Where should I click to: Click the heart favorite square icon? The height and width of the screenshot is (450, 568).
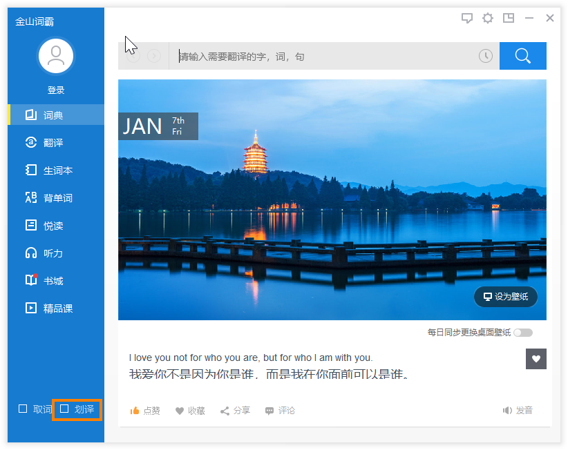click(536, 359)
